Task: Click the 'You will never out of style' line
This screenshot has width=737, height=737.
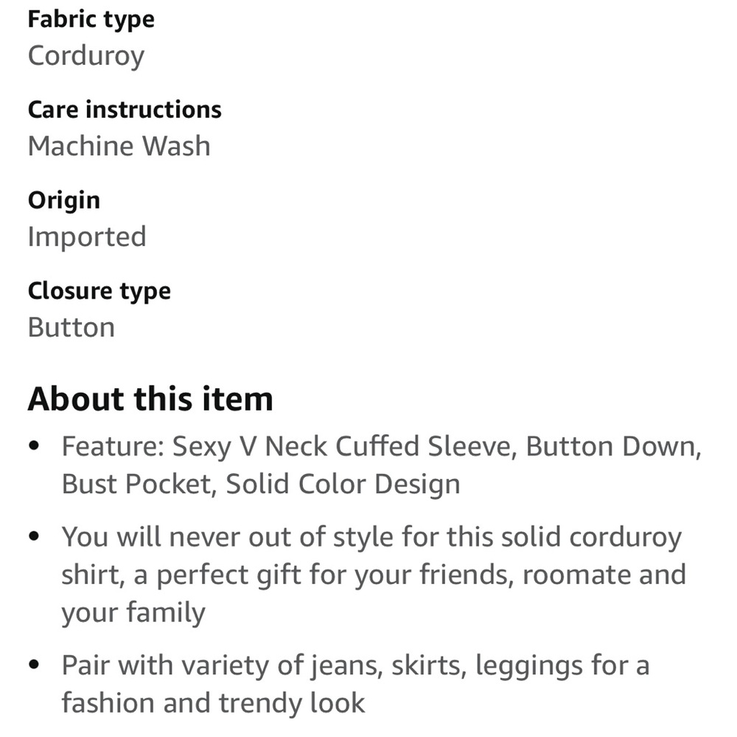Action: point(371,537)
